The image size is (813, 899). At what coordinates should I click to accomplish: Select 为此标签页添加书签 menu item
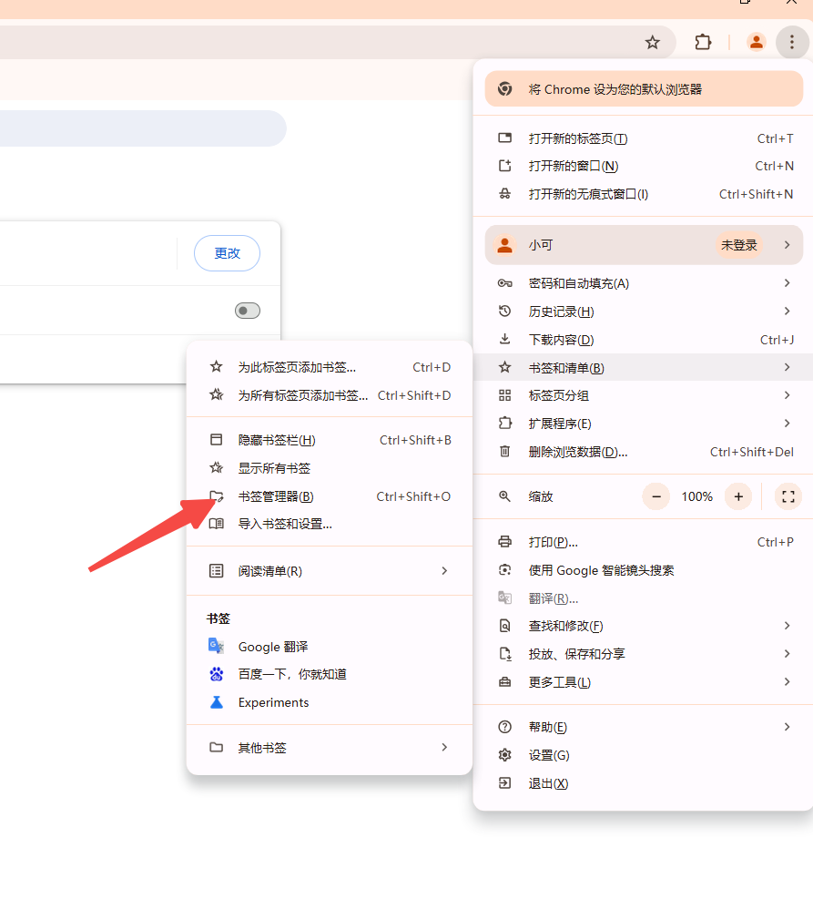(330, 367)
